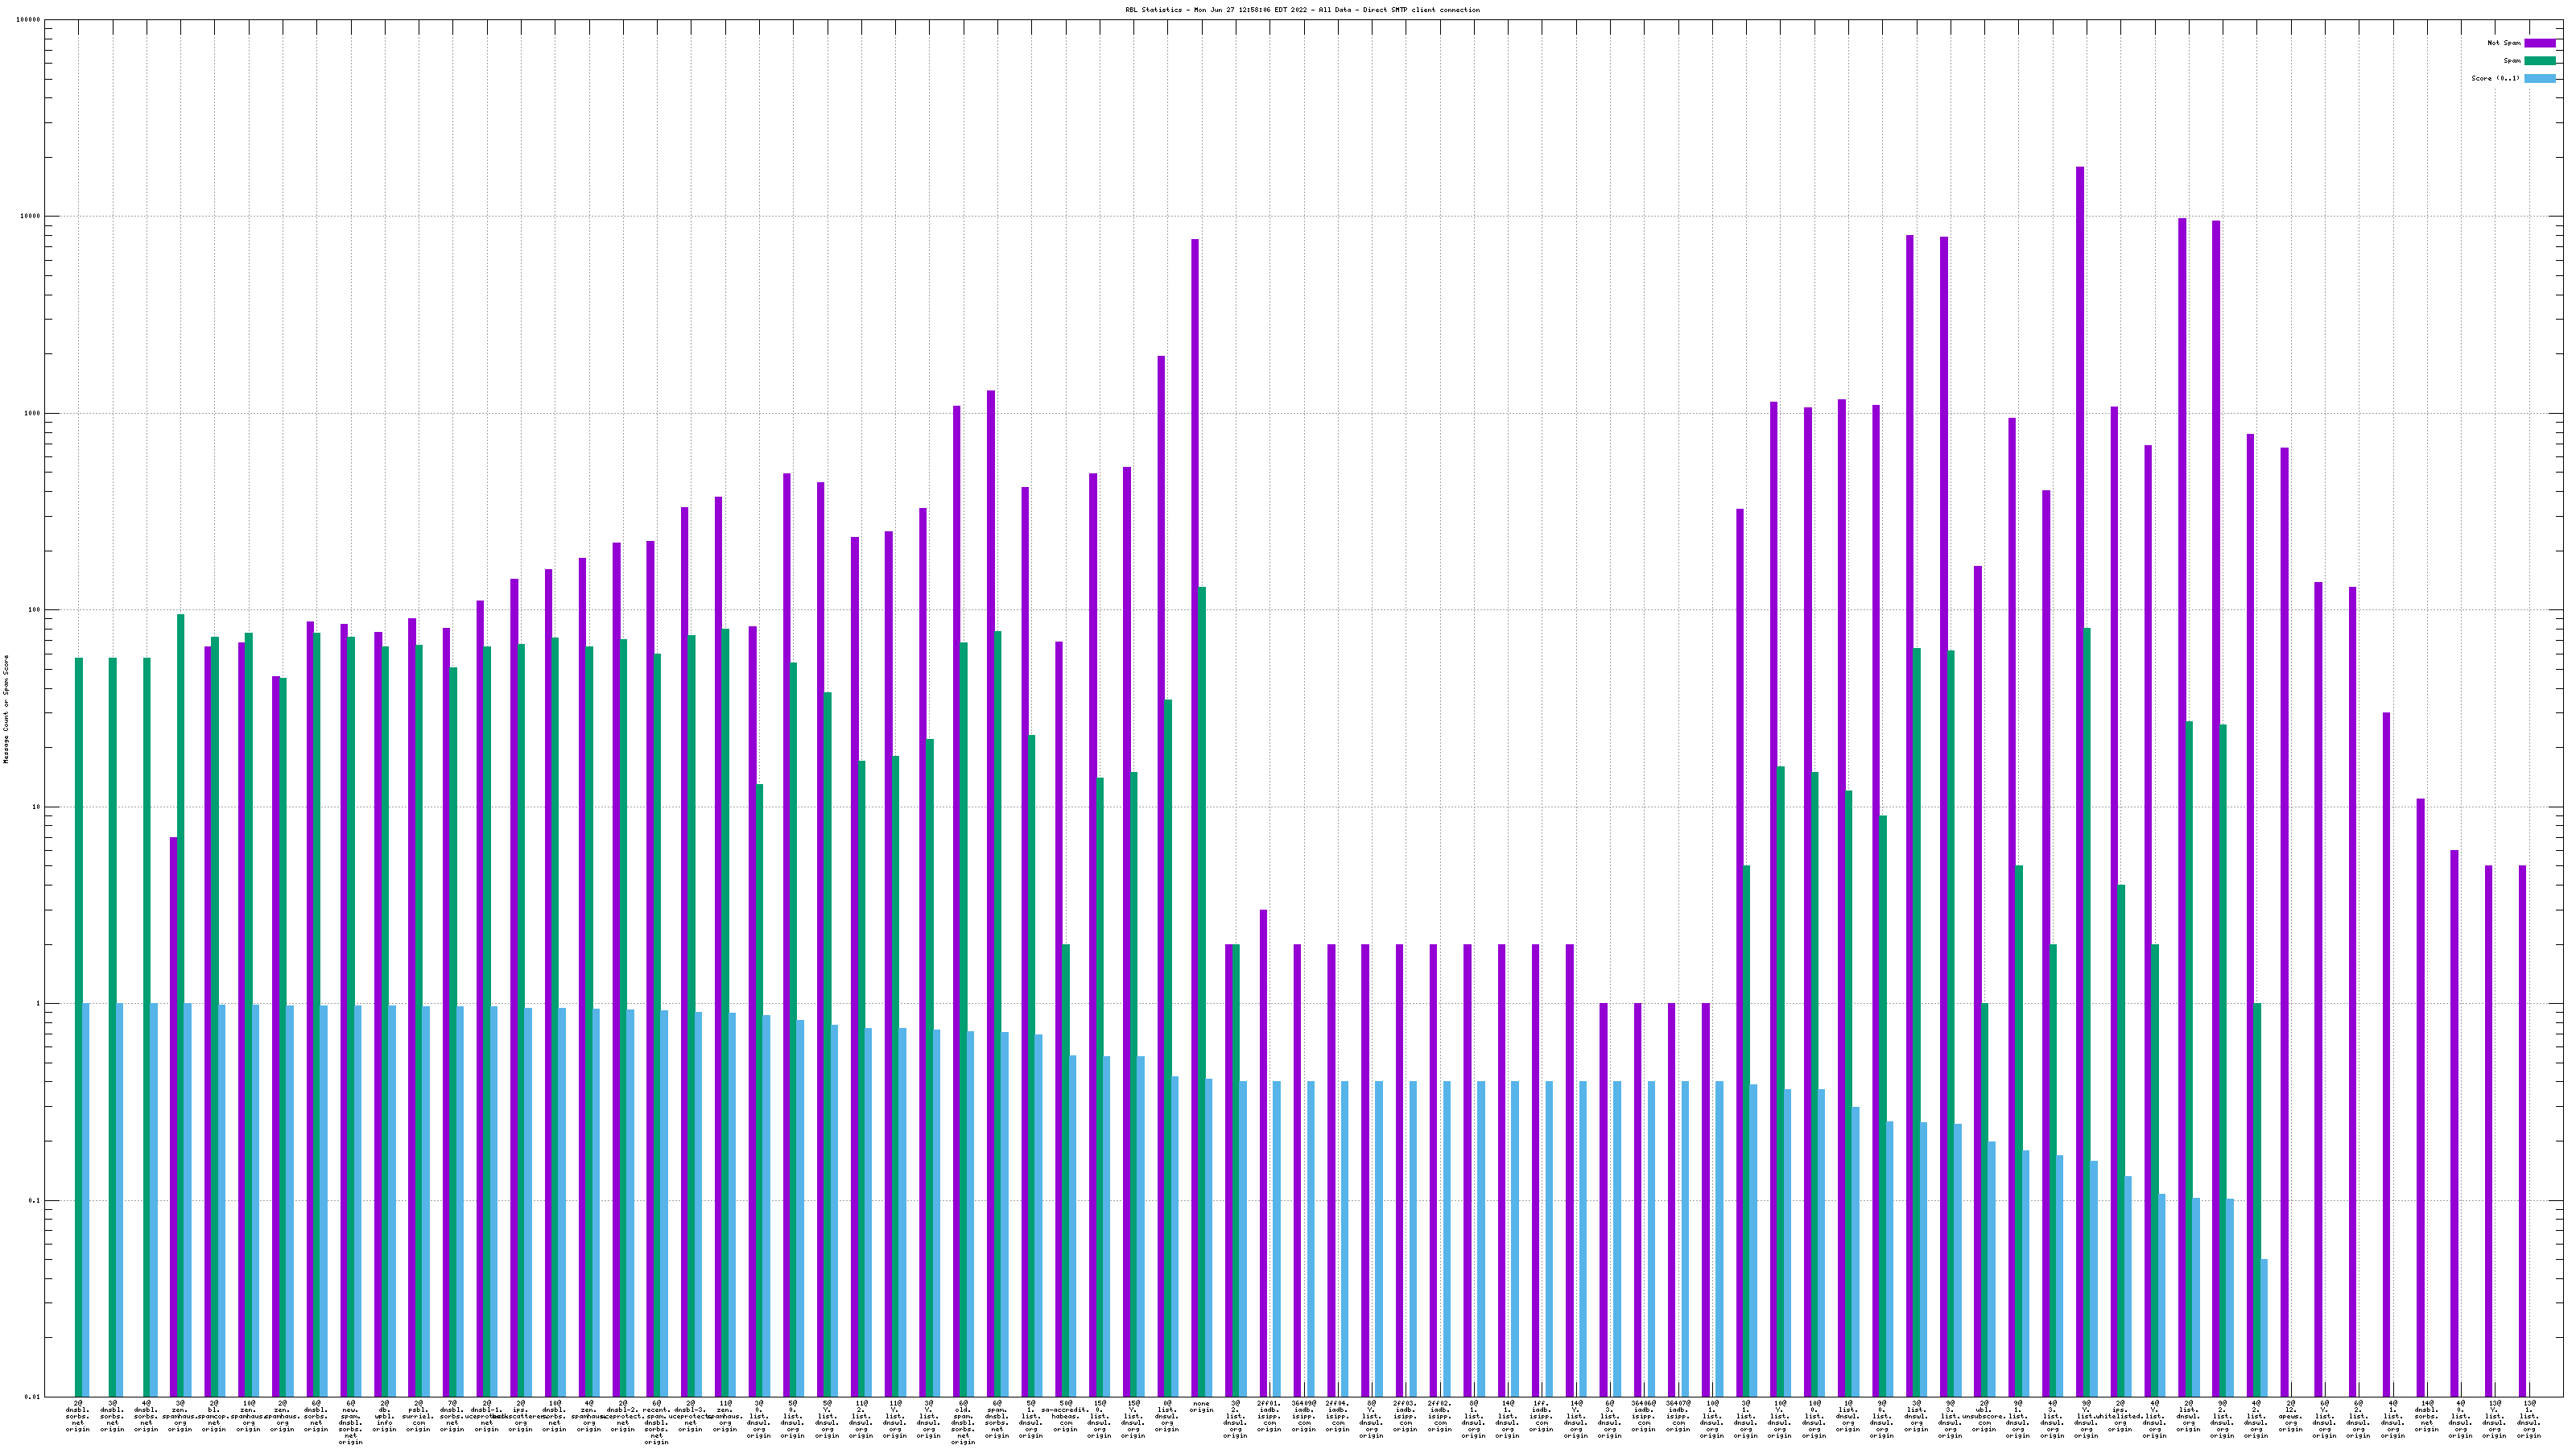
Task: Select the 'none origin' x-axis label
Action: (1201, 1407)
